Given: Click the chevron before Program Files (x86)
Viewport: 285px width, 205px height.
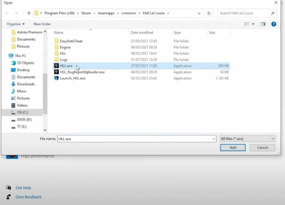Looking at the screenshot, I should (41, 13).
